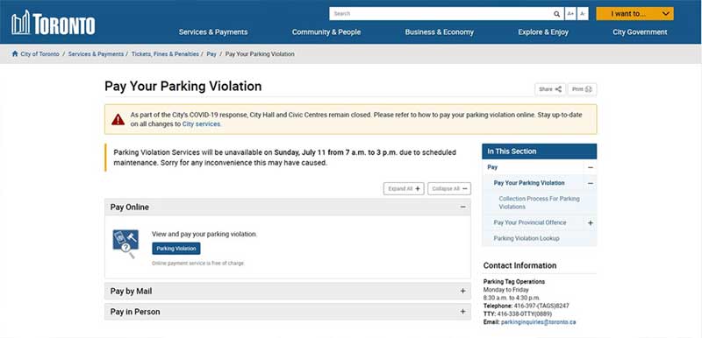Click the Print icon button

coord(582,89)
